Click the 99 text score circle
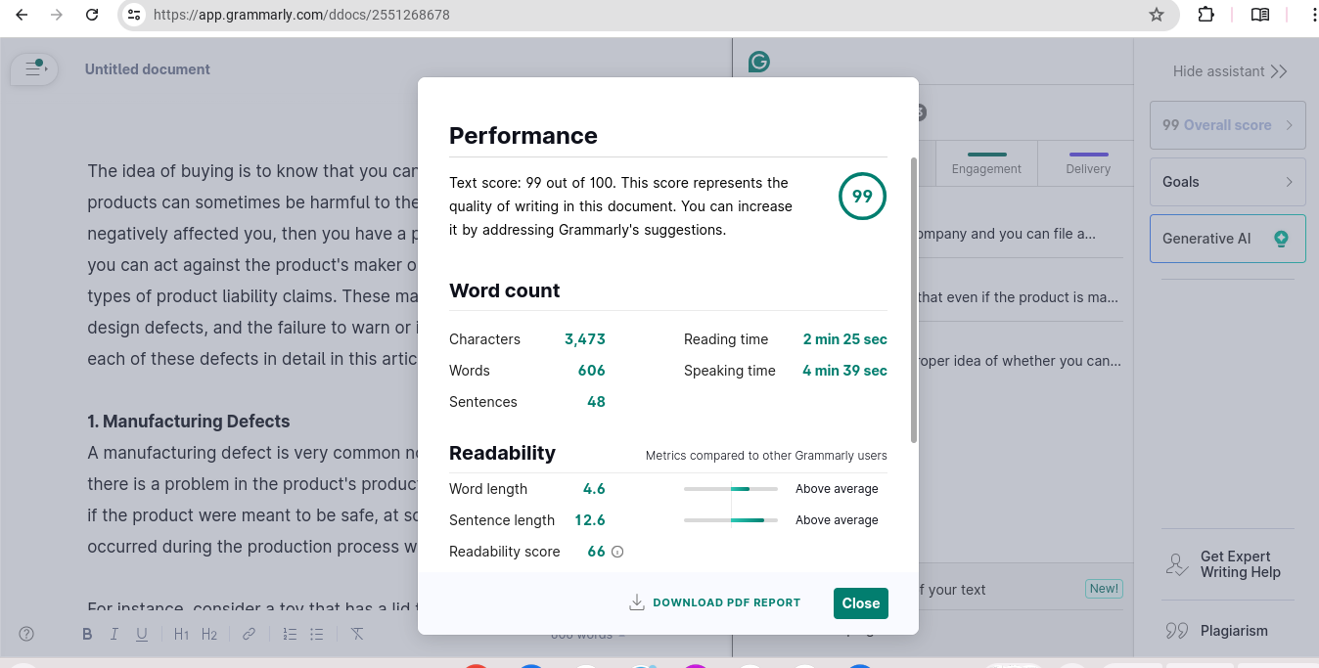The width and height of the screenshot is (1319, 668). click(862, 197)
